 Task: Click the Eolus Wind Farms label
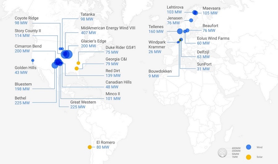[x=213, y=39]
